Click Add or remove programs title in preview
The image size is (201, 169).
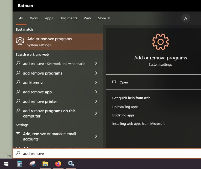click(161, 58)
